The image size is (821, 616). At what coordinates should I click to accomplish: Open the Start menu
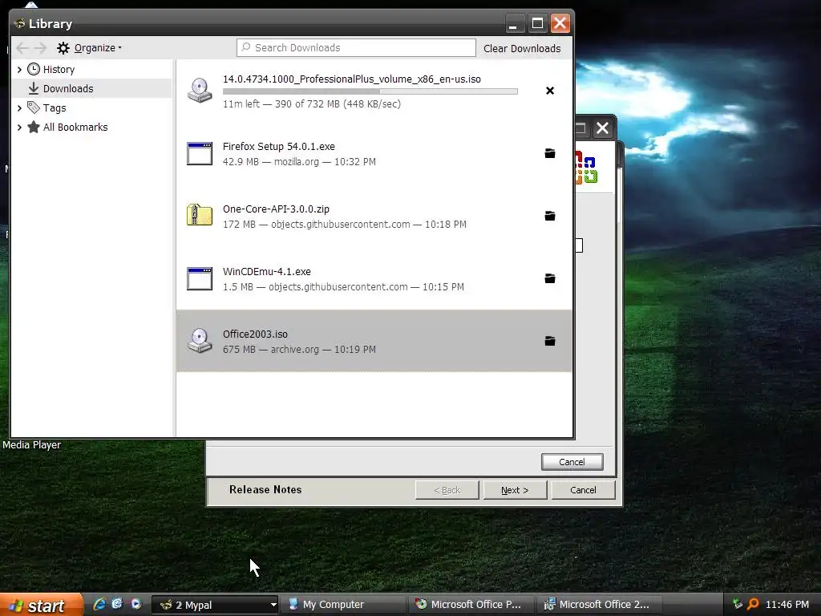click(x=42, y=605)
